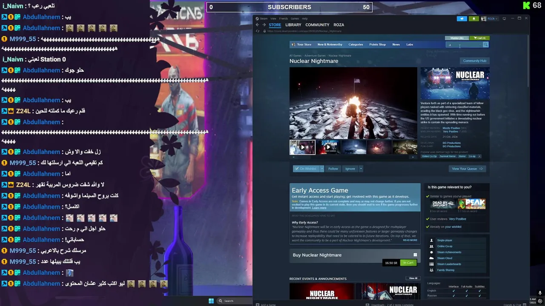Screen dimensions: 545x306
Task: Click the Windows platform icon in buy box
Action: tap(415, 255)
